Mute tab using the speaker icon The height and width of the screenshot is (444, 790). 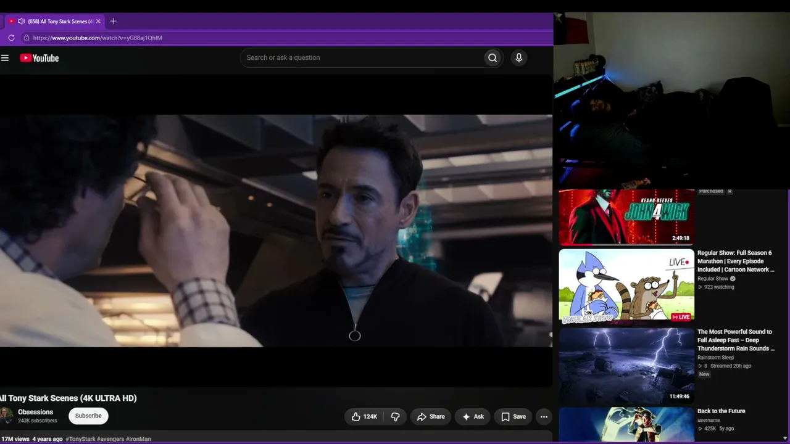coord(21,21)
